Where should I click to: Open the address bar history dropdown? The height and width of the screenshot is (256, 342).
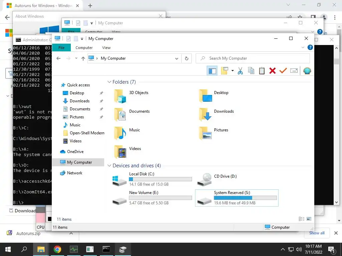click(x=177, y=58)
